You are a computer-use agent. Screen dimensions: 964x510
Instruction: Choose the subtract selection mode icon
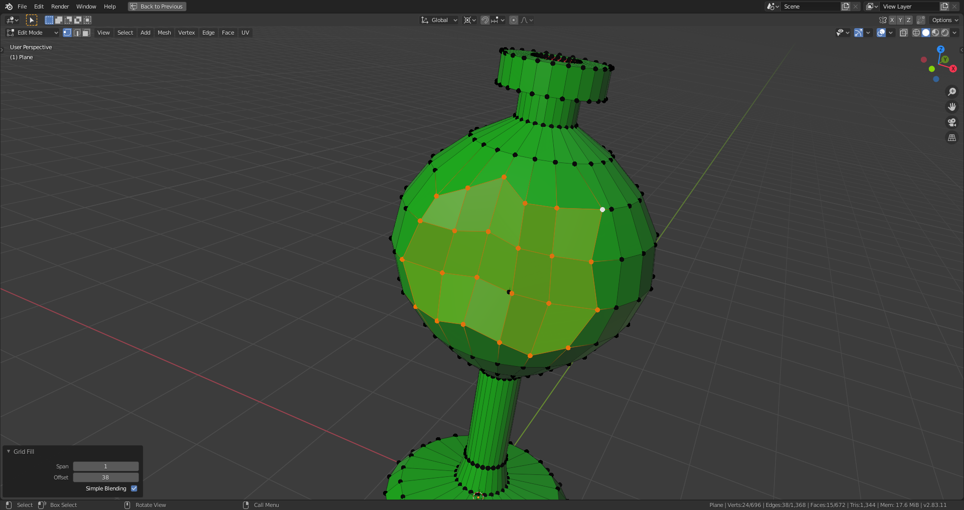(68, 20)
